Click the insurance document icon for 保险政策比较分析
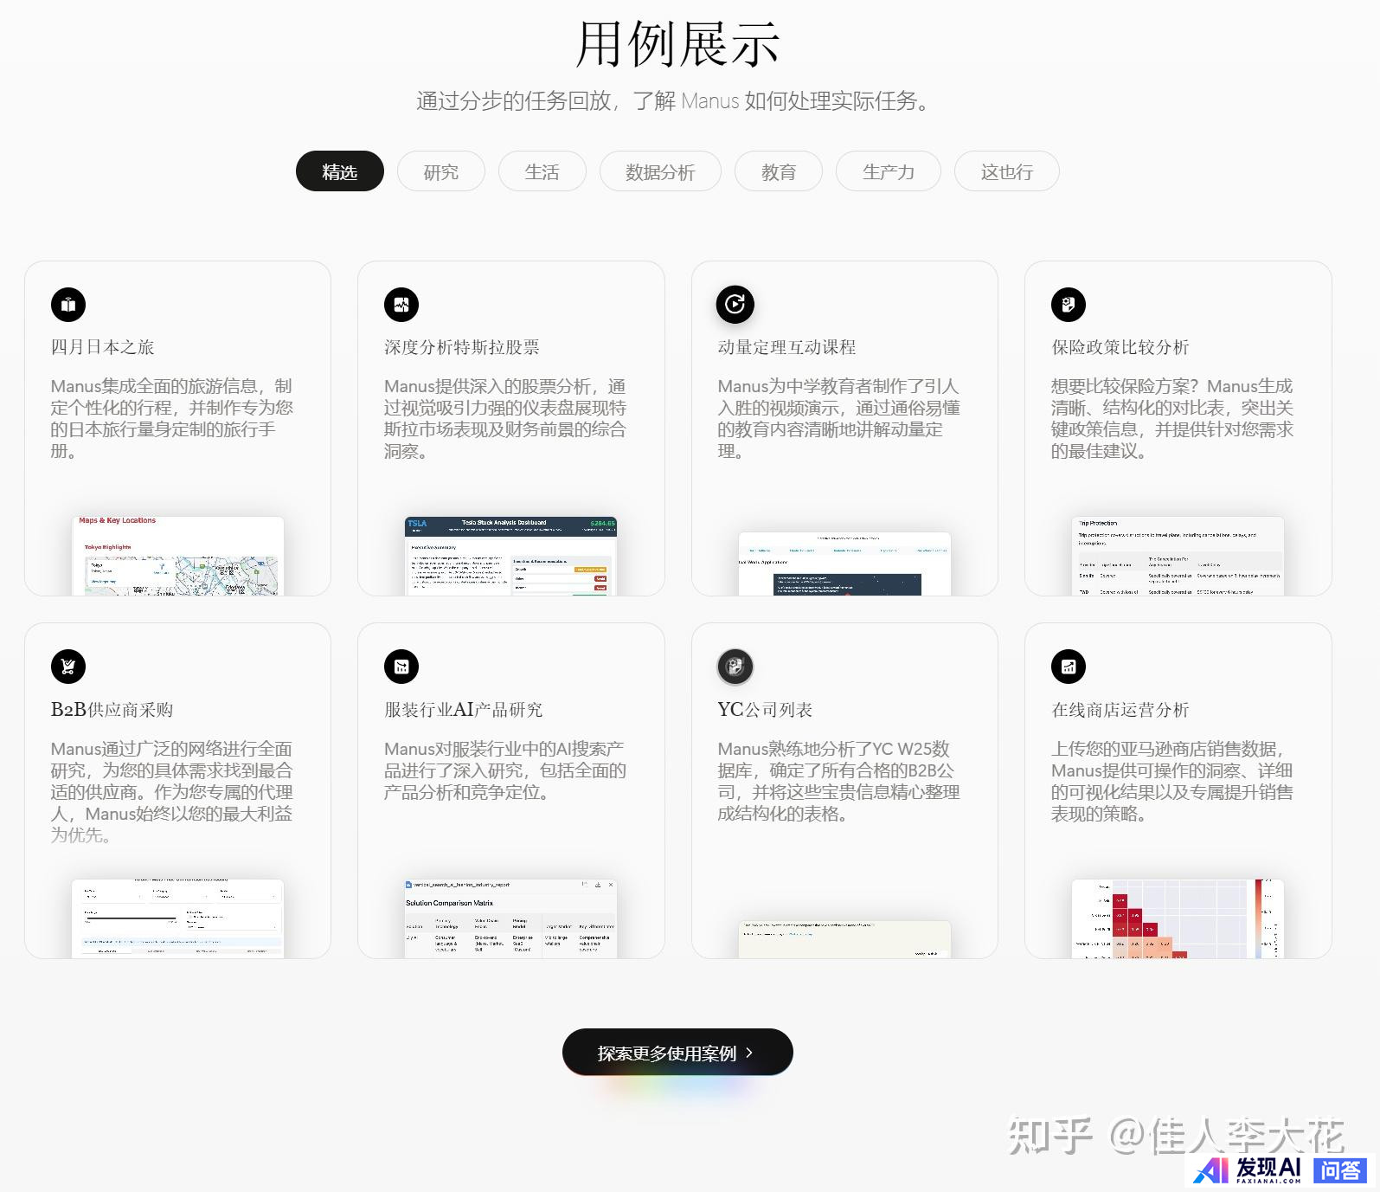1380x1192 pixels. pos(1069,305)
